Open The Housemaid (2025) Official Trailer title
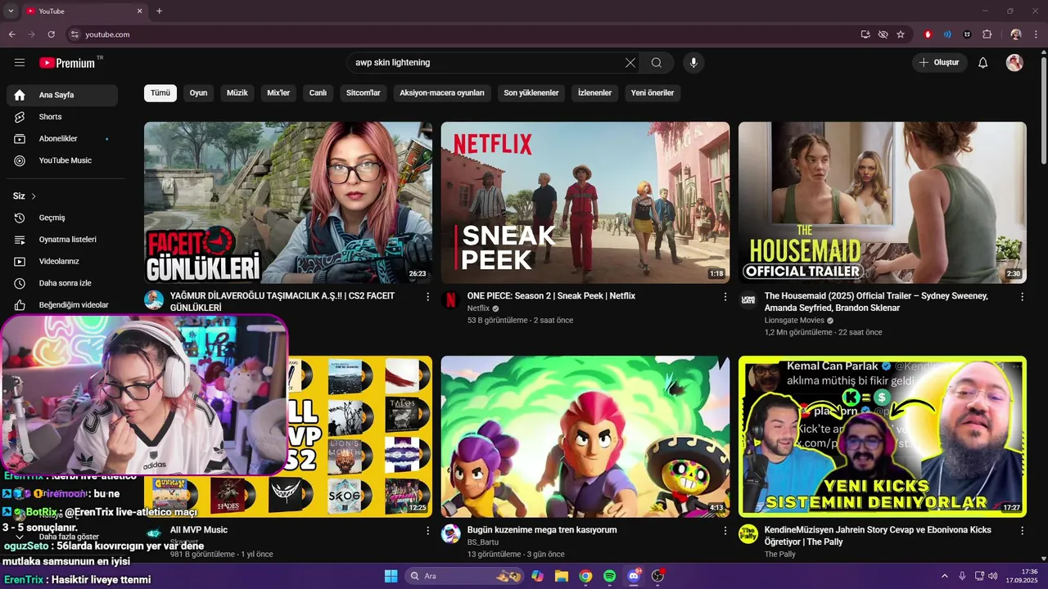The image size is (1048, 589). point(876,302)
